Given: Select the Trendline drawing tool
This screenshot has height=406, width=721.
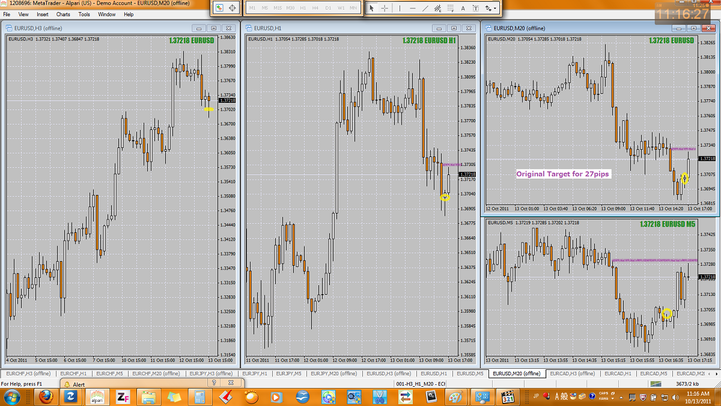Looking at the screenshot, I should click(425, 8).
